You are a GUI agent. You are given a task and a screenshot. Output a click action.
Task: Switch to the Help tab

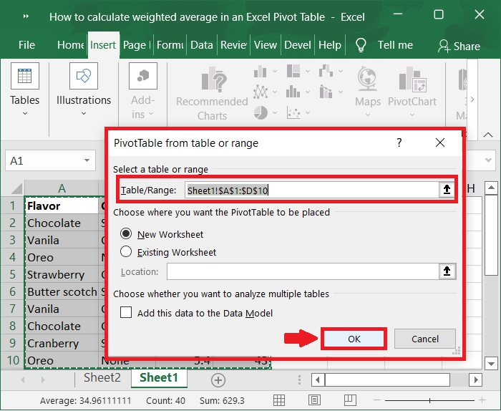(x=330, y=45)
